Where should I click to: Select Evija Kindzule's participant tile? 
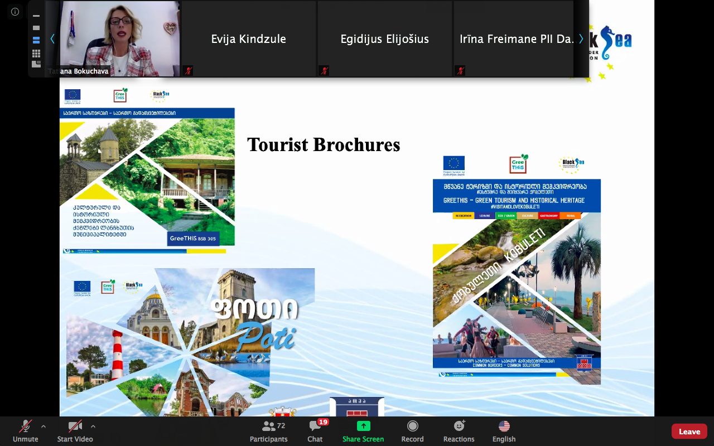click(x=248, y=39)
